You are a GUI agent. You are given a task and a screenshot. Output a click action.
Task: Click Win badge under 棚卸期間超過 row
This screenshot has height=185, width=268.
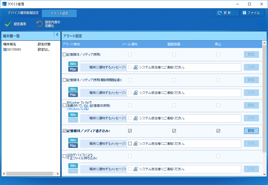point(73,89)
